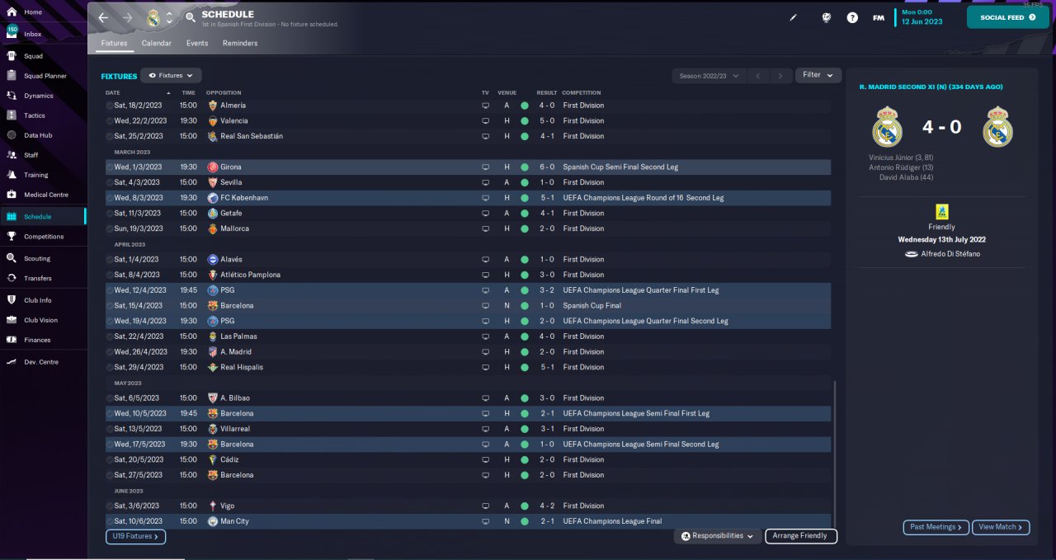Open Home from the sidebar
This screenshot has height=560, width=1056.
[43, 12]
